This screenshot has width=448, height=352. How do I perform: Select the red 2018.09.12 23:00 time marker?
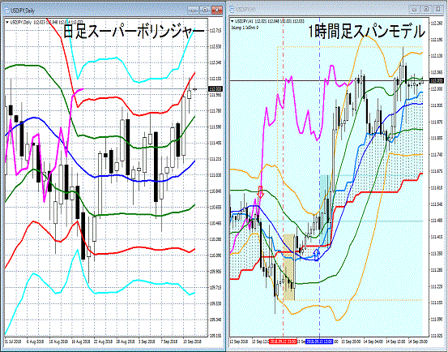(x=283, y=341)
